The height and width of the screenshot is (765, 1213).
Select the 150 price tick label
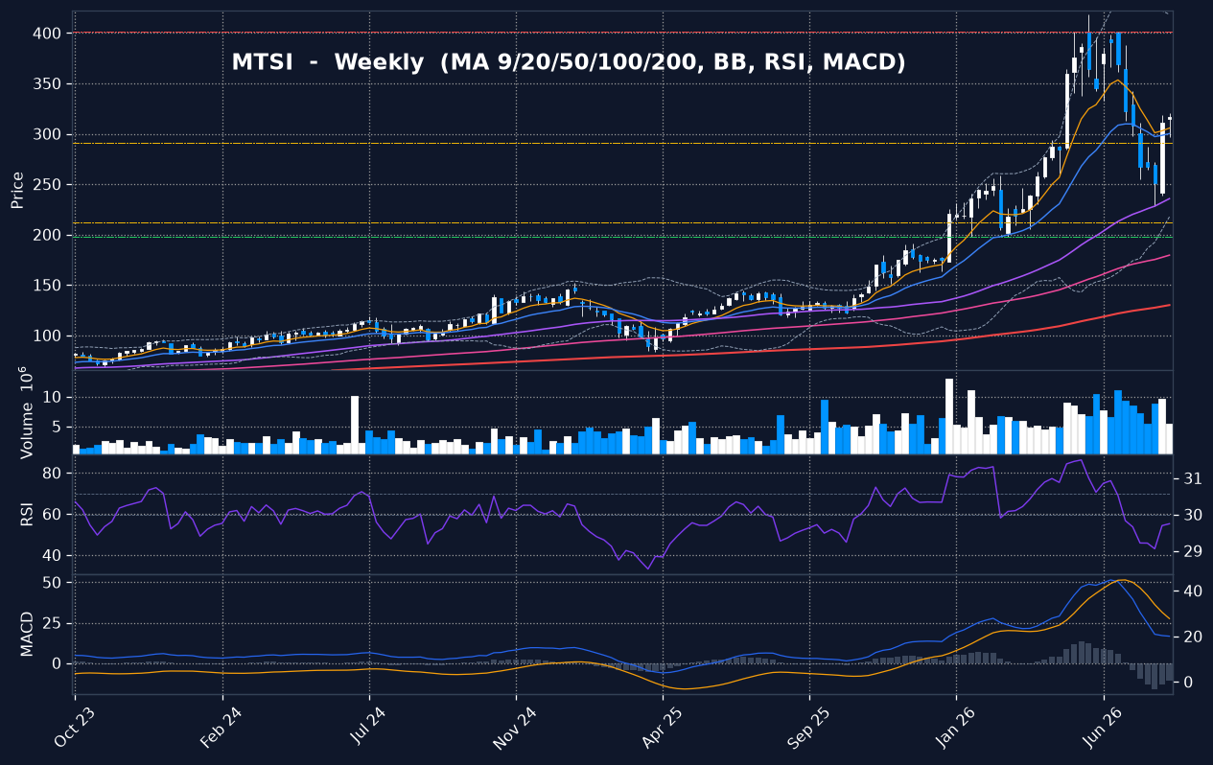pos(48,286)
